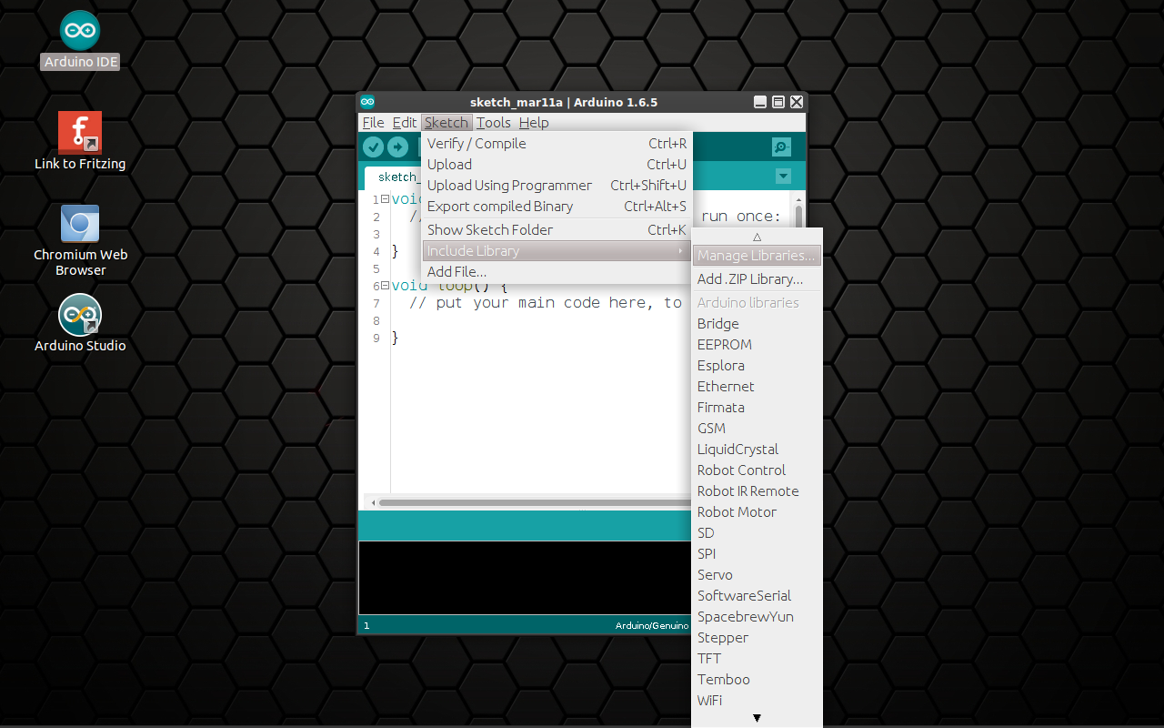Include the SD library
This screenshot has width=1164, height=728.
(757, 533)
